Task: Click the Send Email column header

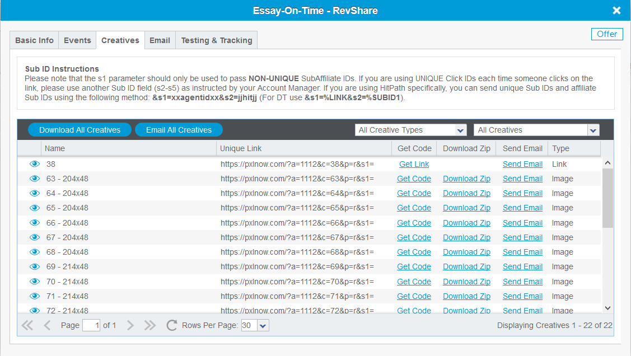Action: click(522, 148)
